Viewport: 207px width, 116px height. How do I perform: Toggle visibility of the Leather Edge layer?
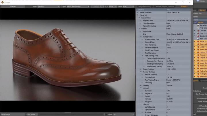[195, 52]
